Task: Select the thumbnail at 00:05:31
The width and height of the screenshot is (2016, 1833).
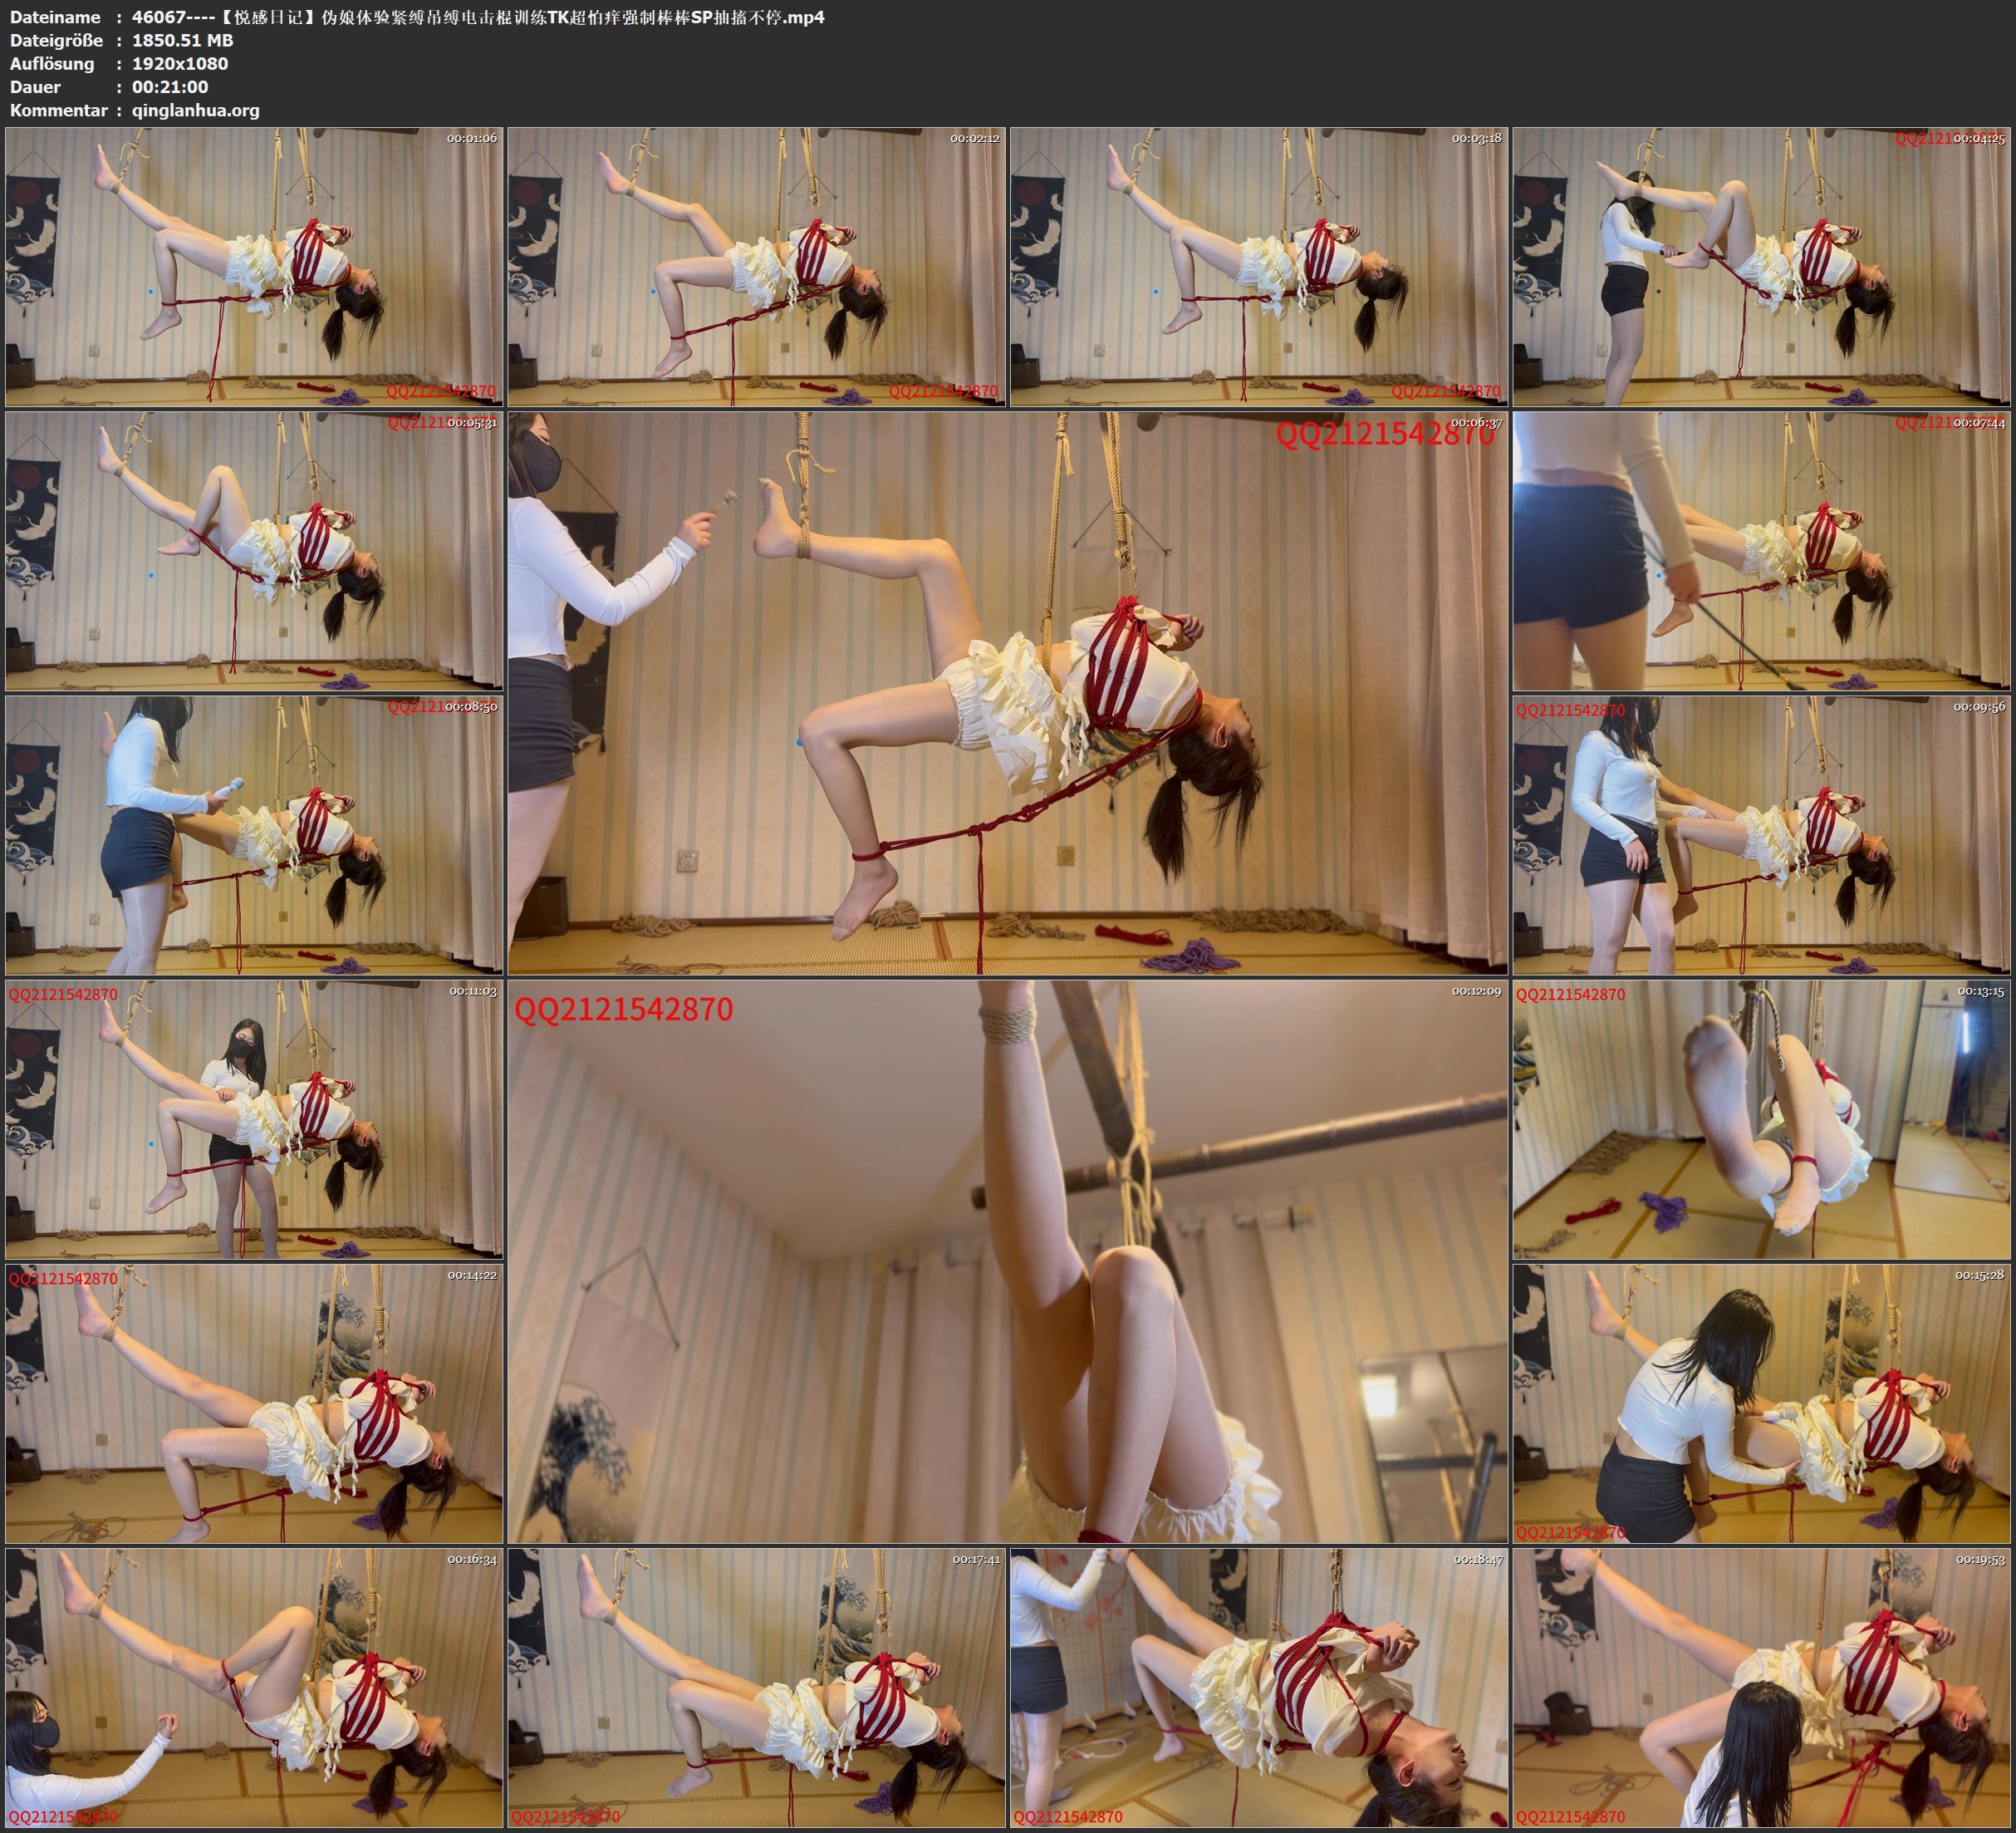Action: [254, 551]
